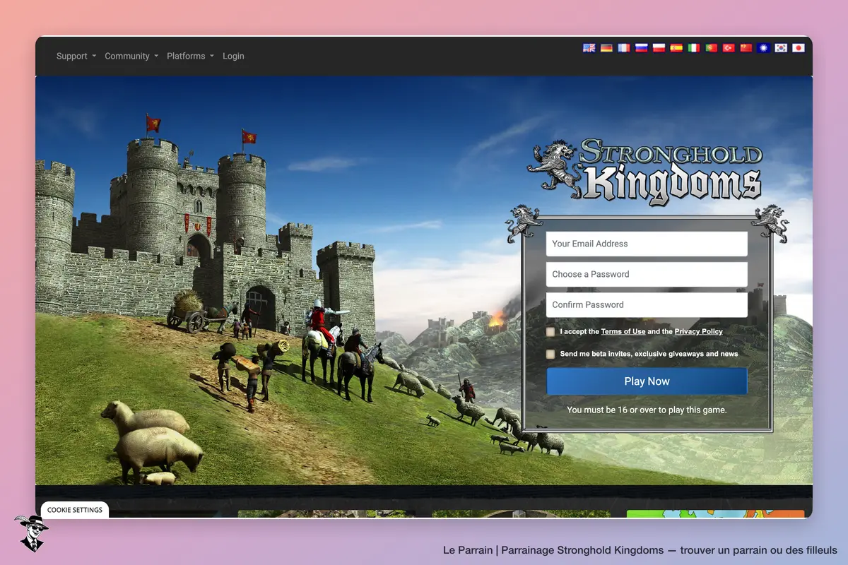Choose the Spanish flag language
The width and height of the screenshot is (848, 565).
[x=676, y=48]
